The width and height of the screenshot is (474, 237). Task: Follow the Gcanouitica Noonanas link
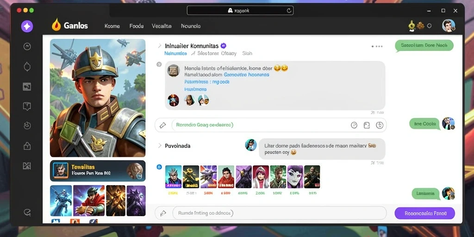(246, 75)
